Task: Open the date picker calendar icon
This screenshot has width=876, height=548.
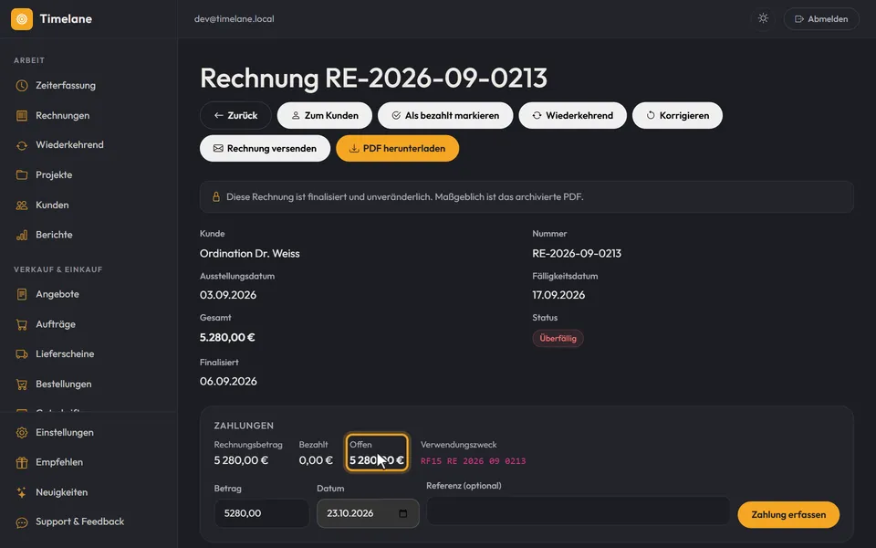Action: (x=402, y=513)
